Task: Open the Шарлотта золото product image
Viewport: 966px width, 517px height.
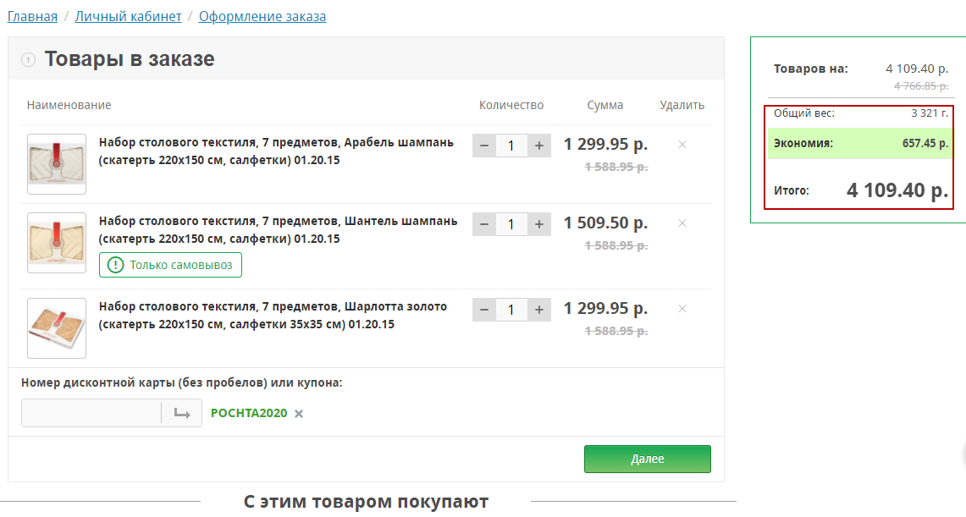Action: pos(57,328)
